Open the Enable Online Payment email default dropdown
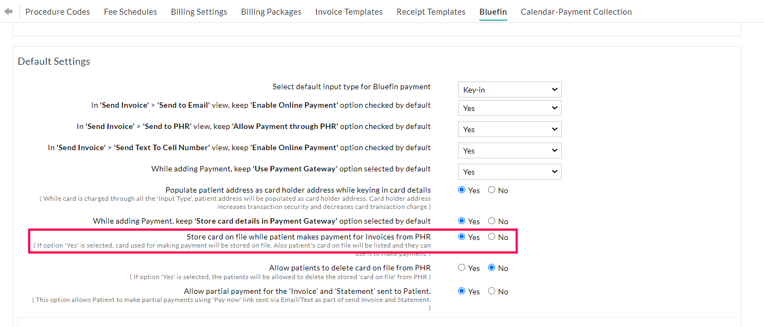This screenshot has height=327, width=764. 509,108
